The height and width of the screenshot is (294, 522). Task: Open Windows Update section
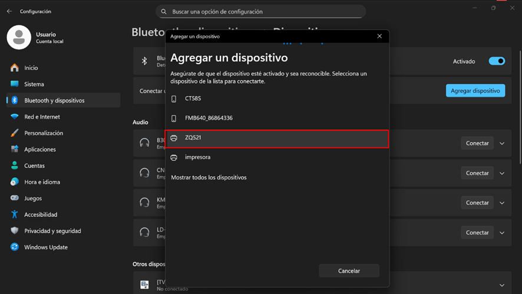pyautogui.click(x=45, y=247)
